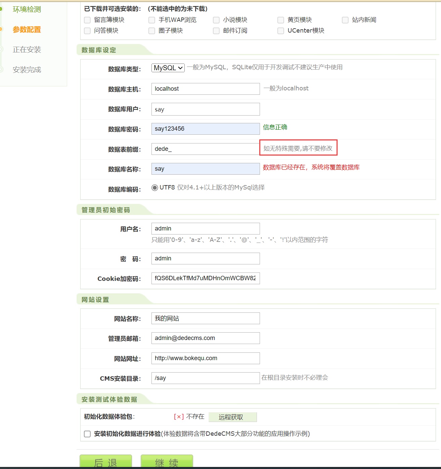Tick the 小说模块 checkbox
The width and height of the screenshot is (441, 469).
(x=216, y=20)
